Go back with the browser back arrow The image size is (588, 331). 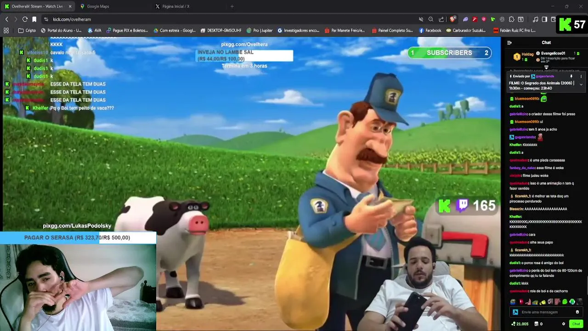[6, 19]
